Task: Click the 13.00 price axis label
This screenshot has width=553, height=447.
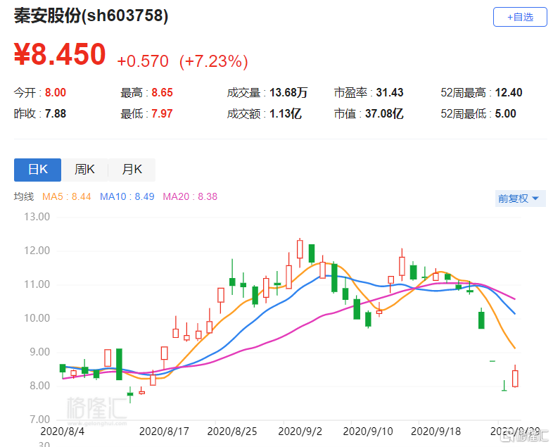Action: 37,217
